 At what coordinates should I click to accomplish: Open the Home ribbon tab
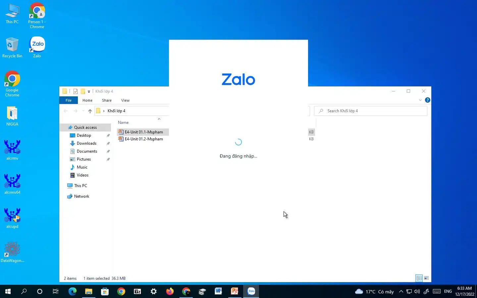click(x=87, y=100)
